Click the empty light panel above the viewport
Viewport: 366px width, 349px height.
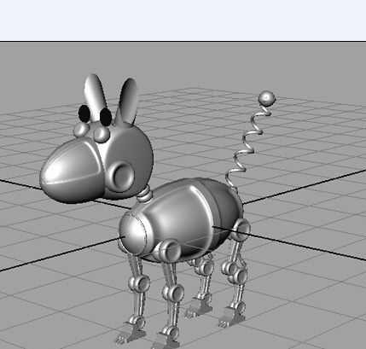(183, 20)
